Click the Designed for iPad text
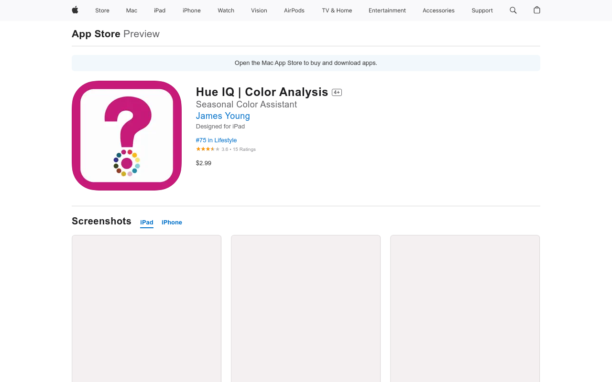This screenshot has height=382, width=612. [x=220, y=127]
